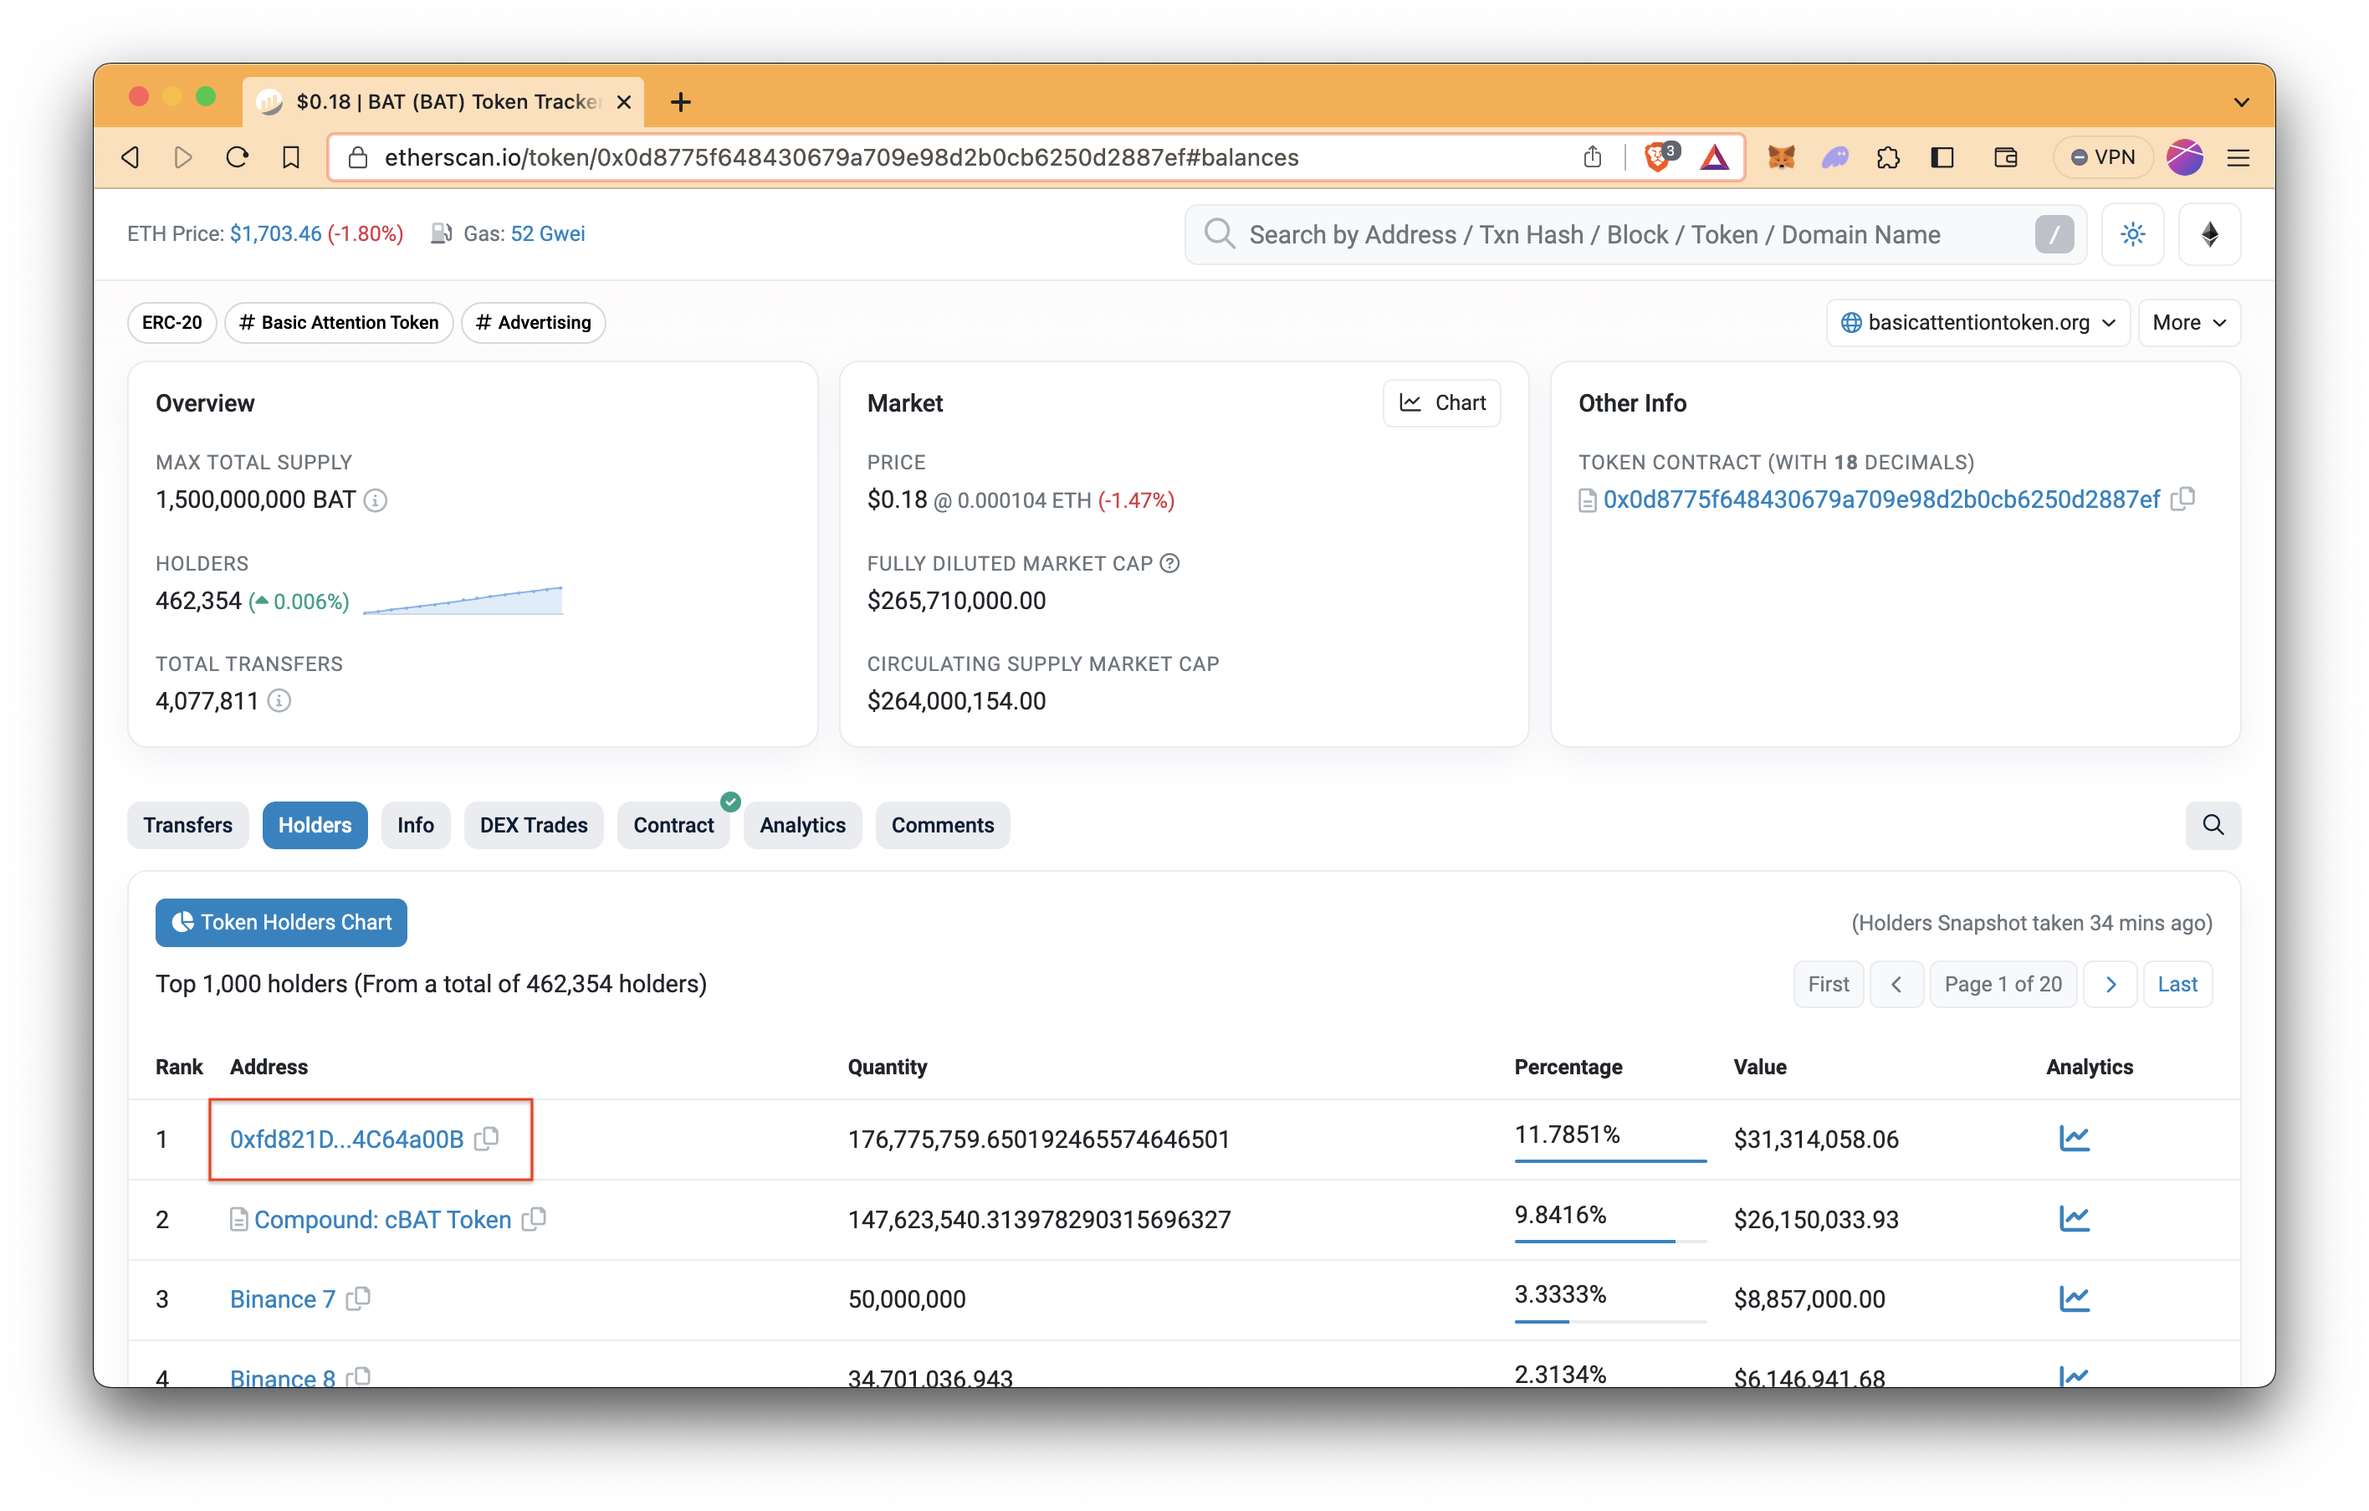This screenshot has height=1511, width=2369.
Task: Click the 9.8416% percentage bar
Action: tap(1609, 1242)
